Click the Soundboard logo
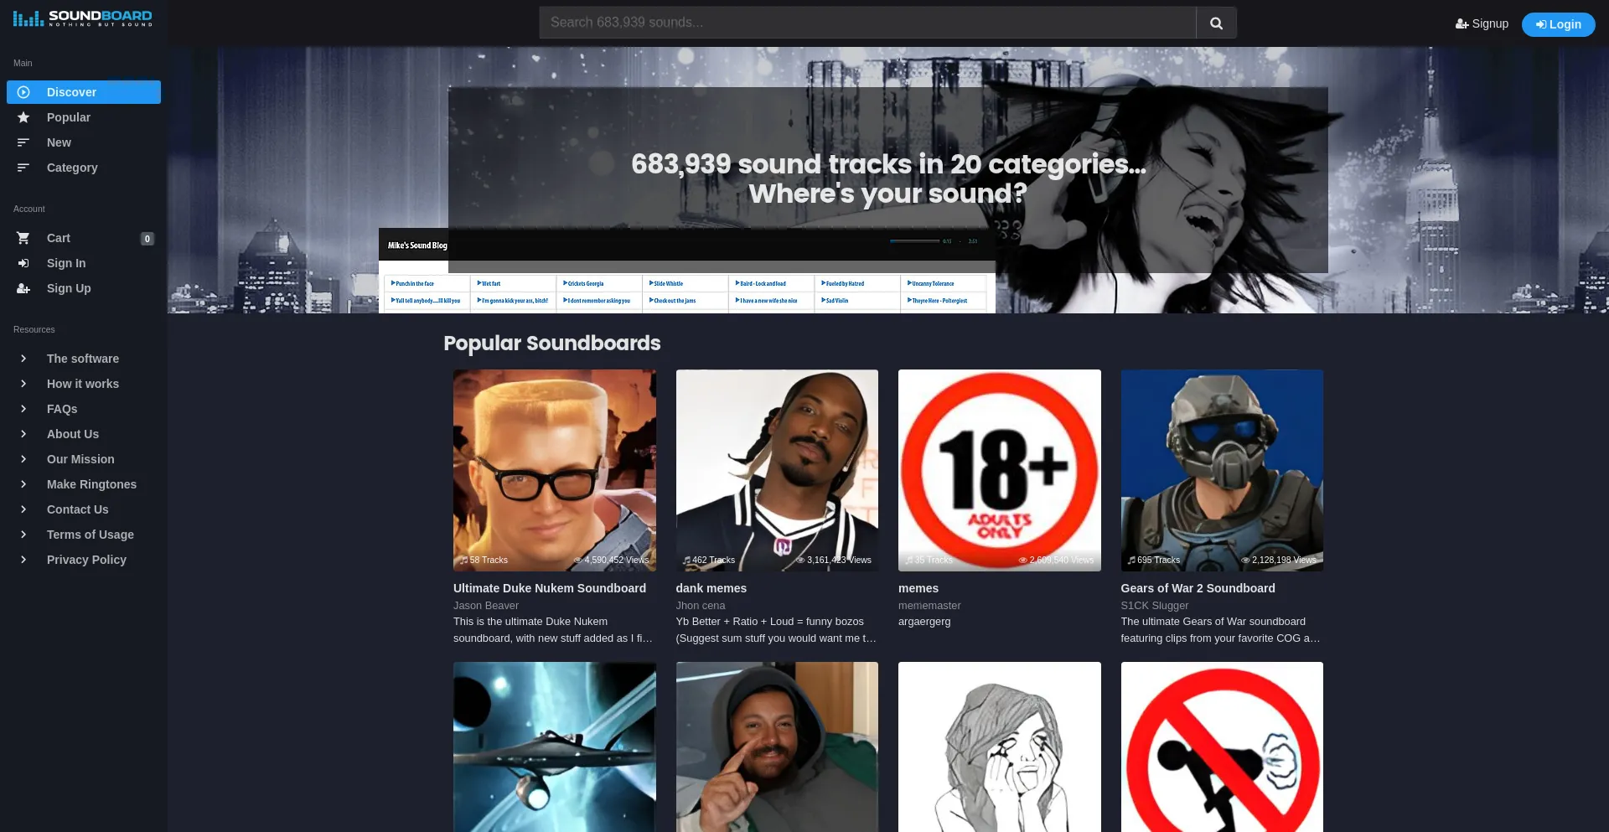This screenshot has width=1609, height=832. [83, 18]
